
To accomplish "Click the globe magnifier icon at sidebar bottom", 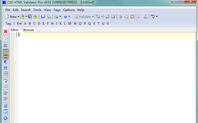I will [5, 118].
